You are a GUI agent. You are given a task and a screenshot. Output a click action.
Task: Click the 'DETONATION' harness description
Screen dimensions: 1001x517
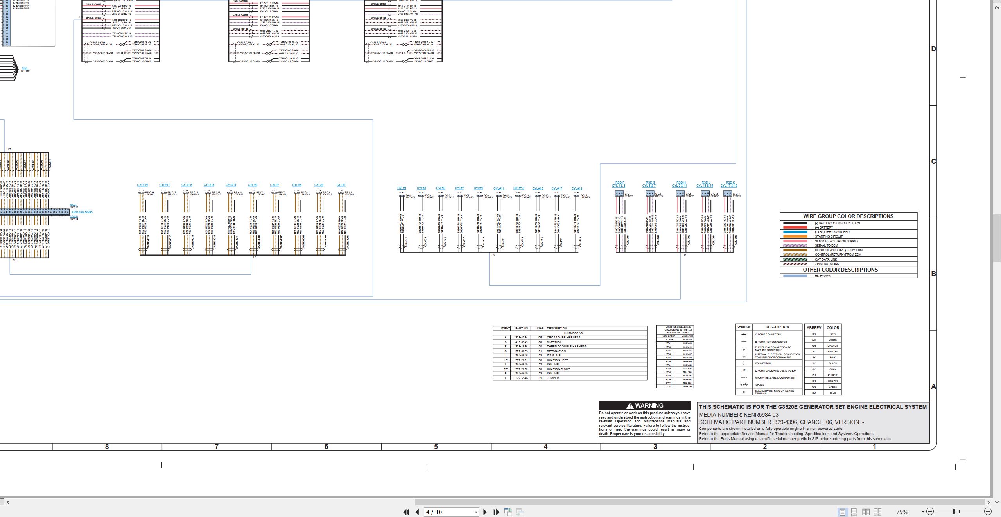pos(556,351)
